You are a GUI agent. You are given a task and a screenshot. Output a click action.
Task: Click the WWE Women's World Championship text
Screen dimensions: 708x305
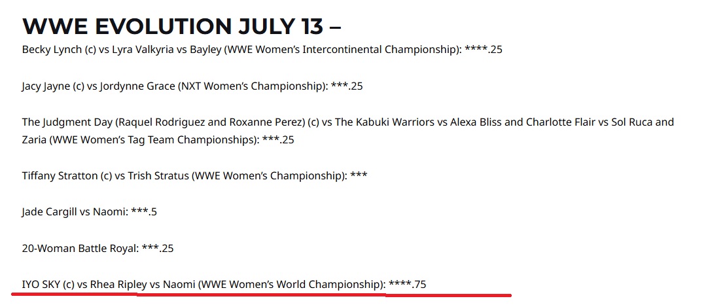click(291, 285)
